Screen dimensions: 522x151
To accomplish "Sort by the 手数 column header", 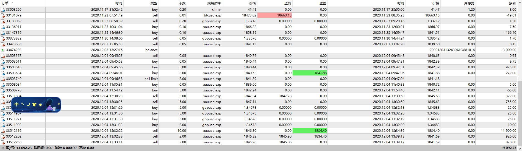I will pos(173,3).
